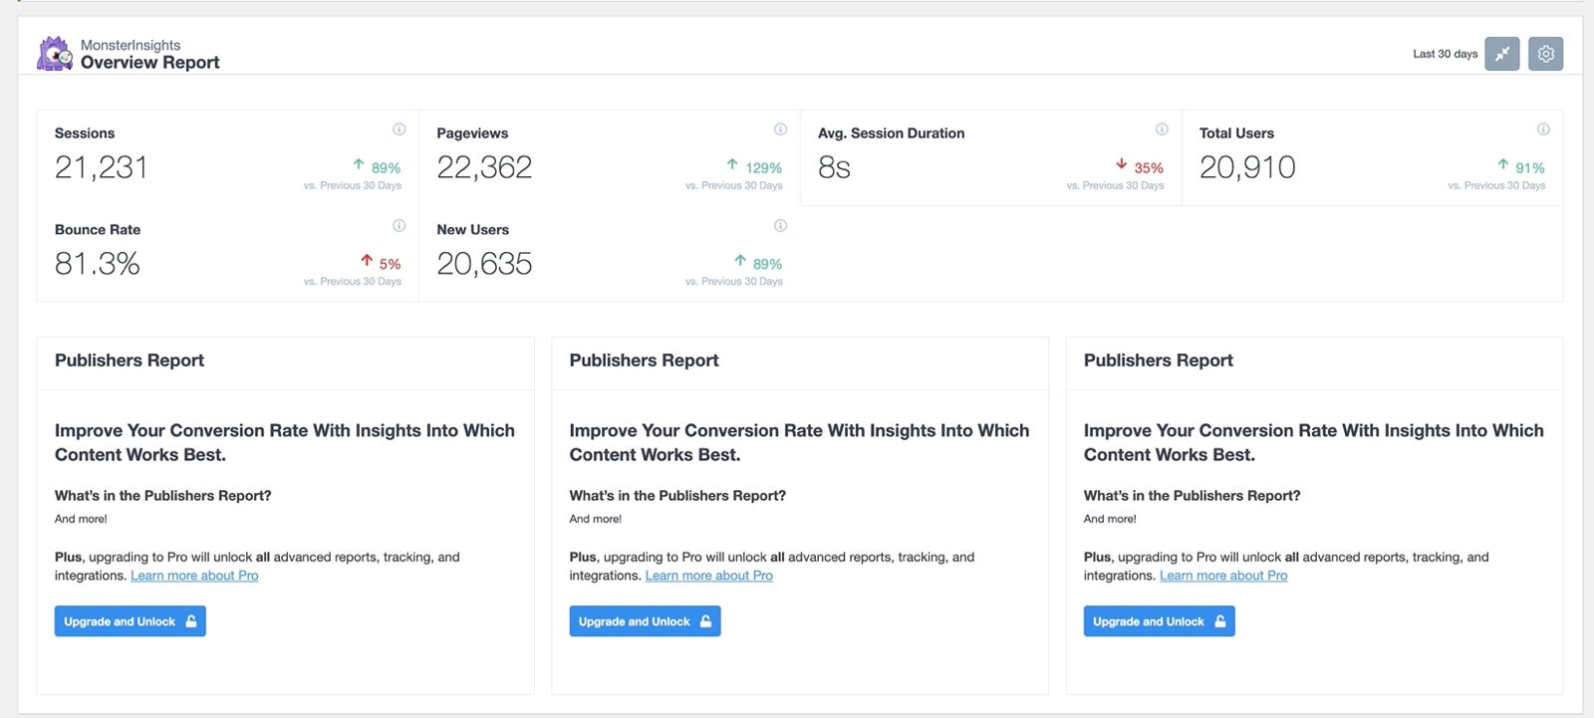
Task: Click the Last 30 days date range label
Action: tap(1445, 54)
